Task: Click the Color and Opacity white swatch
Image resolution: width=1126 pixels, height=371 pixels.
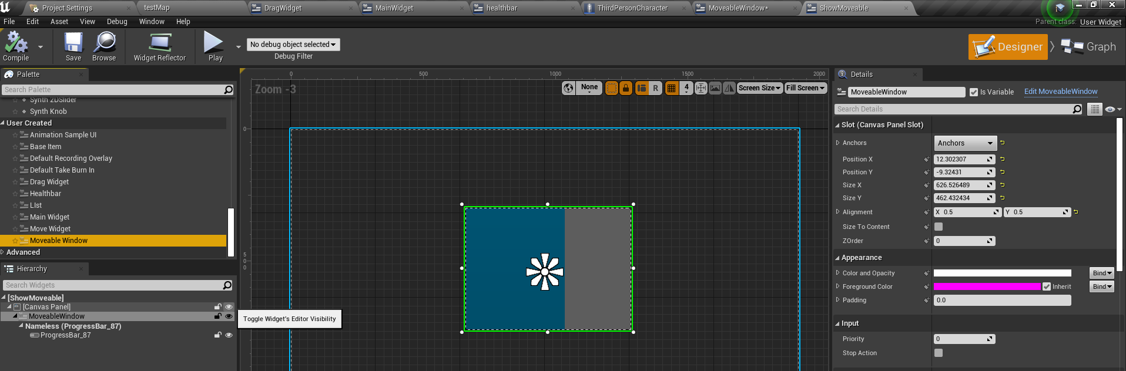Action: point(1003,273)
